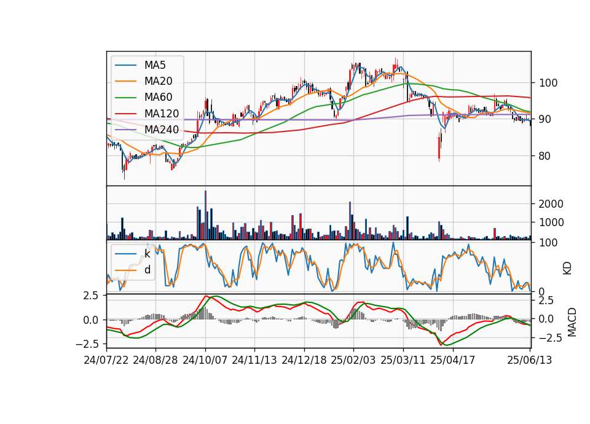Click the tallest volume bar near 24/10/07

click(205, 215)
